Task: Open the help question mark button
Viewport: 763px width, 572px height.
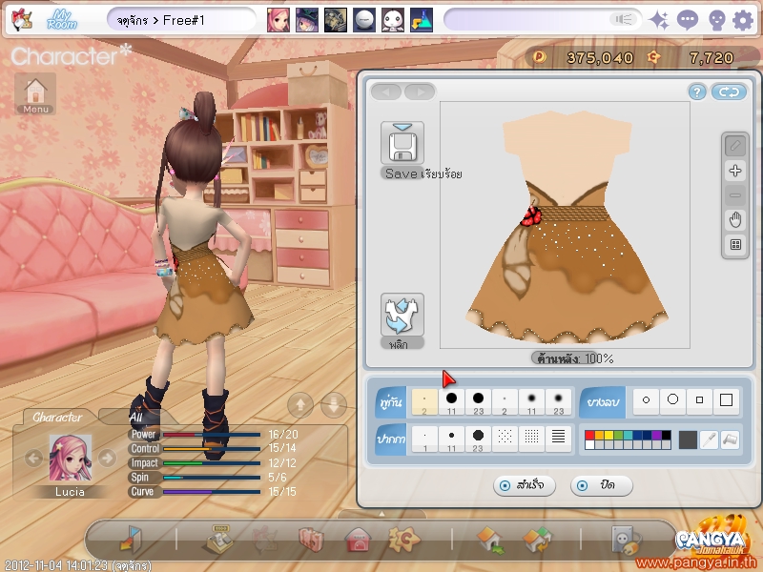Action: tap(697, 92)
